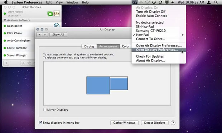Click the Time Machine menu bar icon

click(x=154, y=2)
